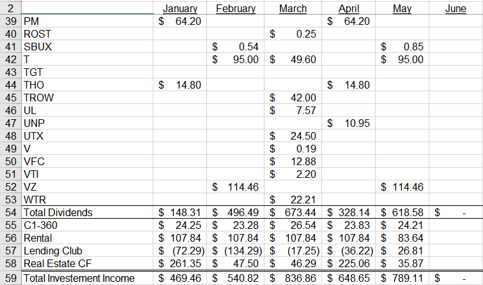Select the VFC ticker cell
Screen dimensions: 483x285
click(x=87, y=161)
